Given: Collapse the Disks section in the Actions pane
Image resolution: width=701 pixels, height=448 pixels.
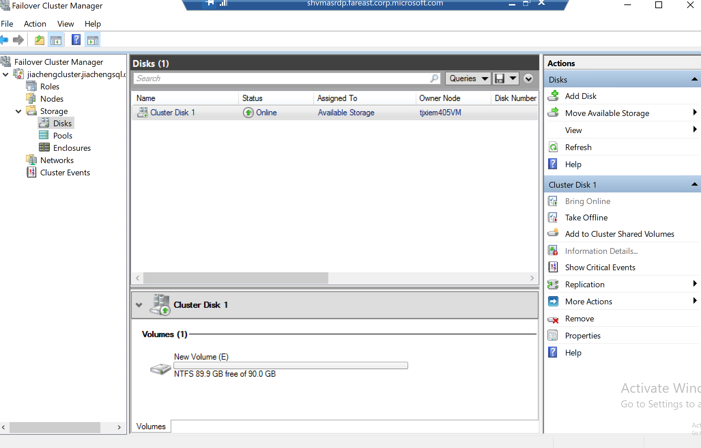Looking at the screenshot, I should coord(694,80).
